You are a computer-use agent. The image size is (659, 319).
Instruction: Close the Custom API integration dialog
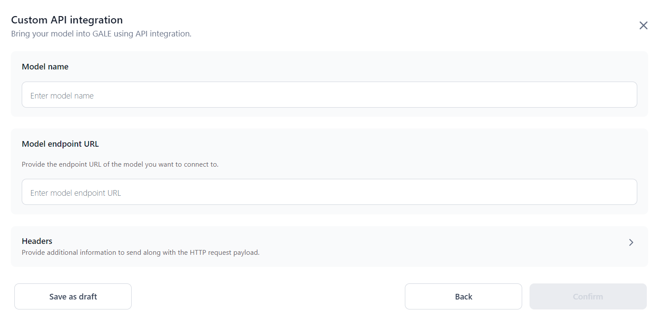(x=643, y=26)
